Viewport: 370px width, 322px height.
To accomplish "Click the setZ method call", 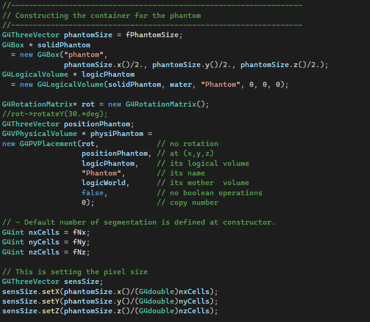I will [x=50, y=311].
